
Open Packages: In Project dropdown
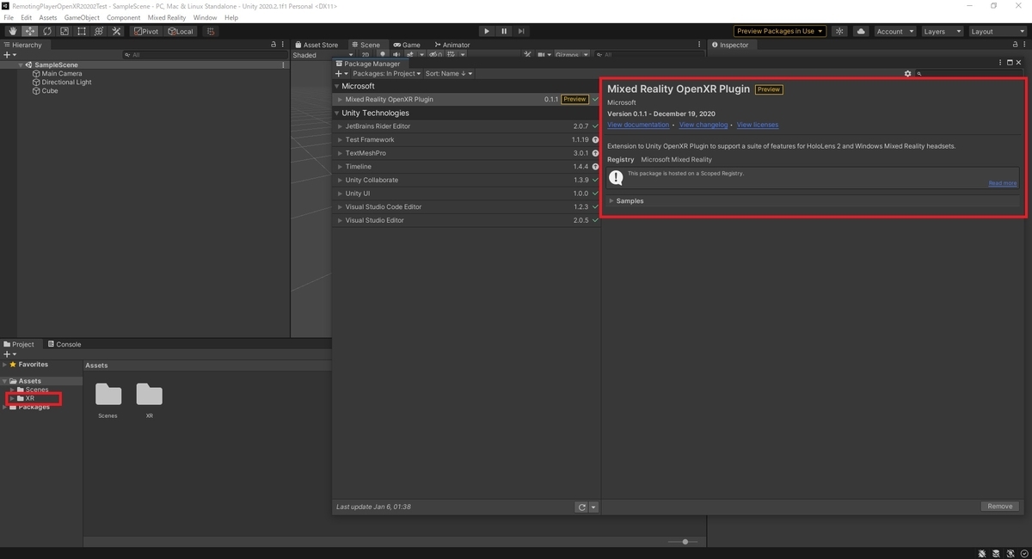(x=387, y=73)
